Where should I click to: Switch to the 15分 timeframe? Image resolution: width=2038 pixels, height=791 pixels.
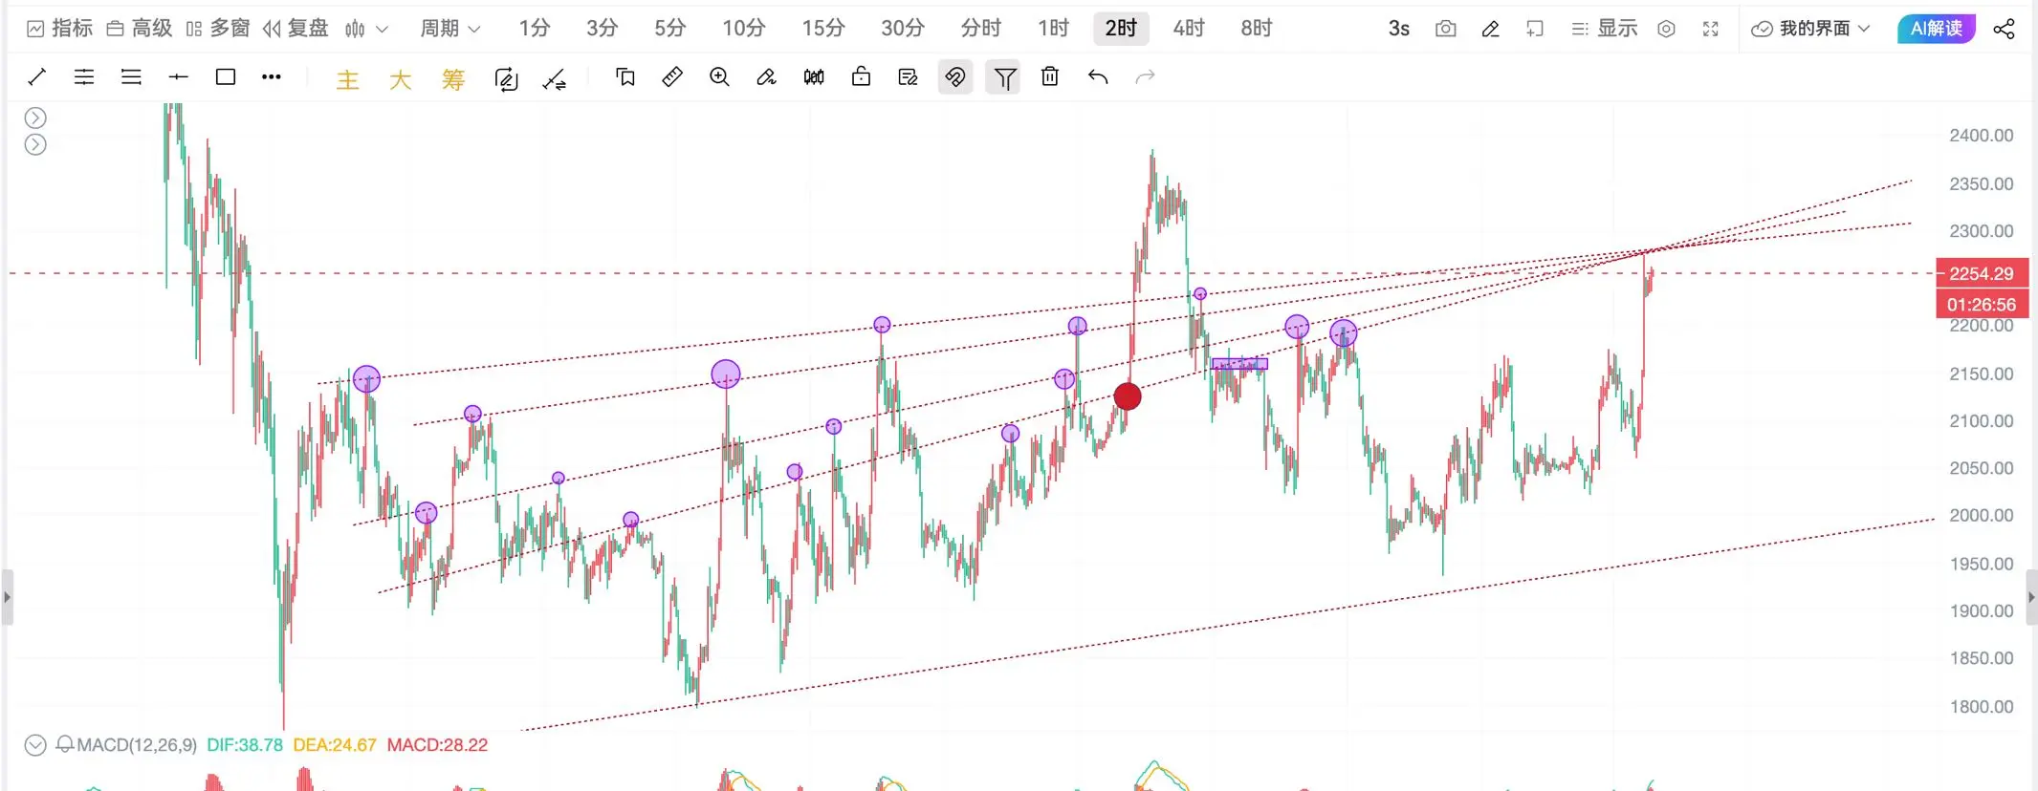tap(823, 29)
